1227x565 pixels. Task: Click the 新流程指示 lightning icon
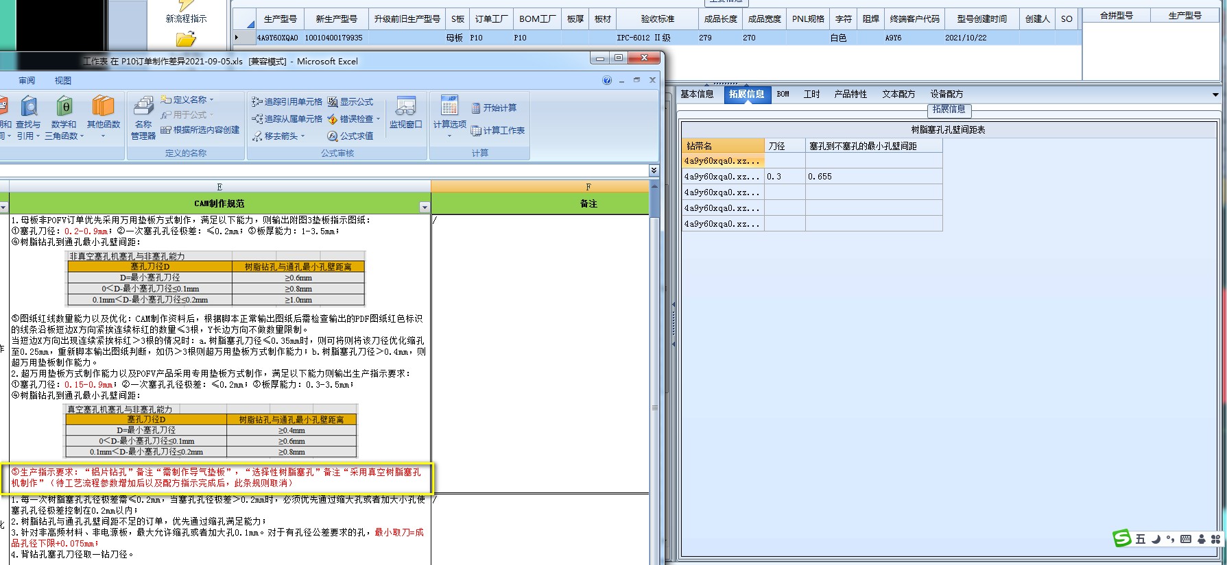click(186, 5)
